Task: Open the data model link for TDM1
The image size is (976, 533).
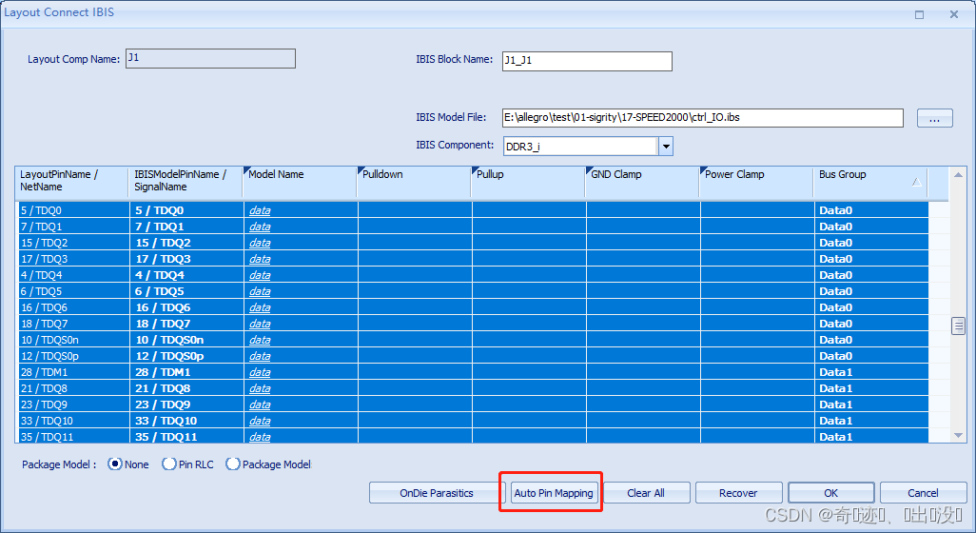Action: click(260, 372)
